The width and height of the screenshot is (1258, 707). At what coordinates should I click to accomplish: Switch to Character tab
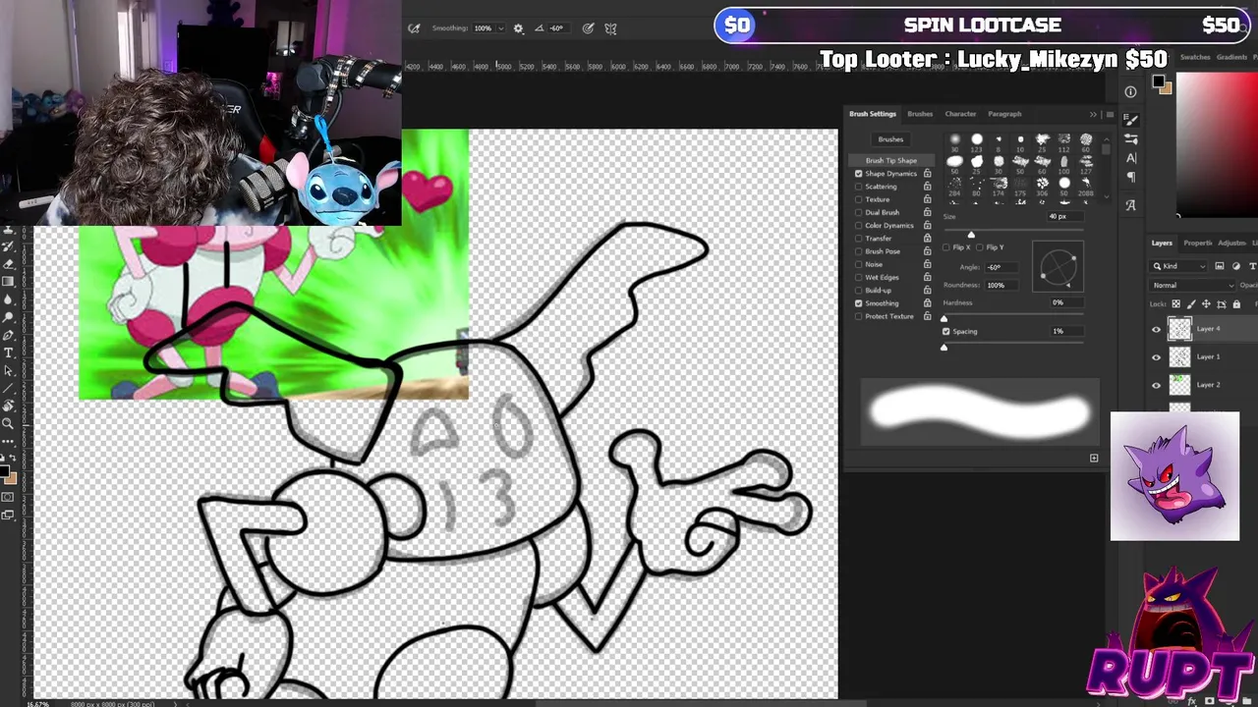(960, 114)
